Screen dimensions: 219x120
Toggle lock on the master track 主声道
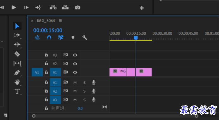click(x=46, y=108)
